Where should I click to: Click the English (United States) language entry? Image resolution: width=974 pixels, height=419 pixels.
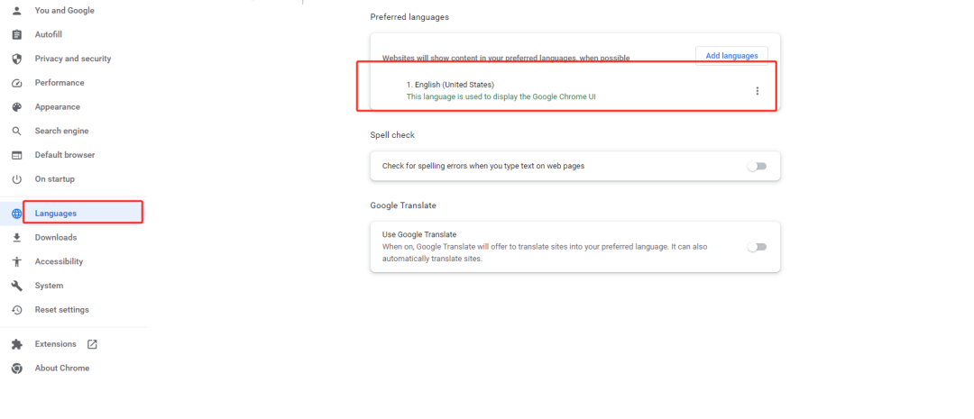(450, 85)
